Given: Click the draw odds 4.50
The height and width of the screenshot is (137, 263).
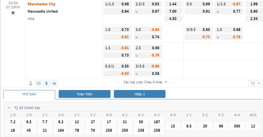Looking at the screenshot, I should pos(173,19).
